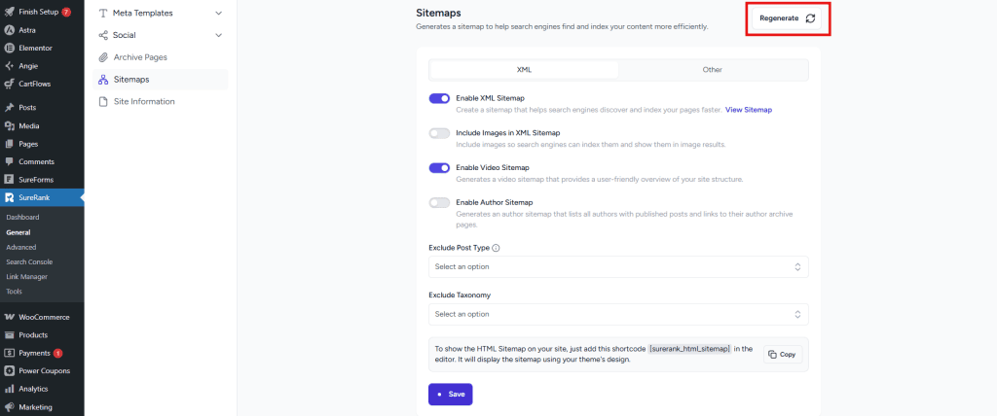Image resolution: width=997 pixels, height=416 pixels.
Task: Open WooCommerce from the admin menu
Action: (43, 317)
